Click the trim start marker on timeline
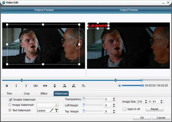This screenshot has width=172, height=122. pos(22,80)
